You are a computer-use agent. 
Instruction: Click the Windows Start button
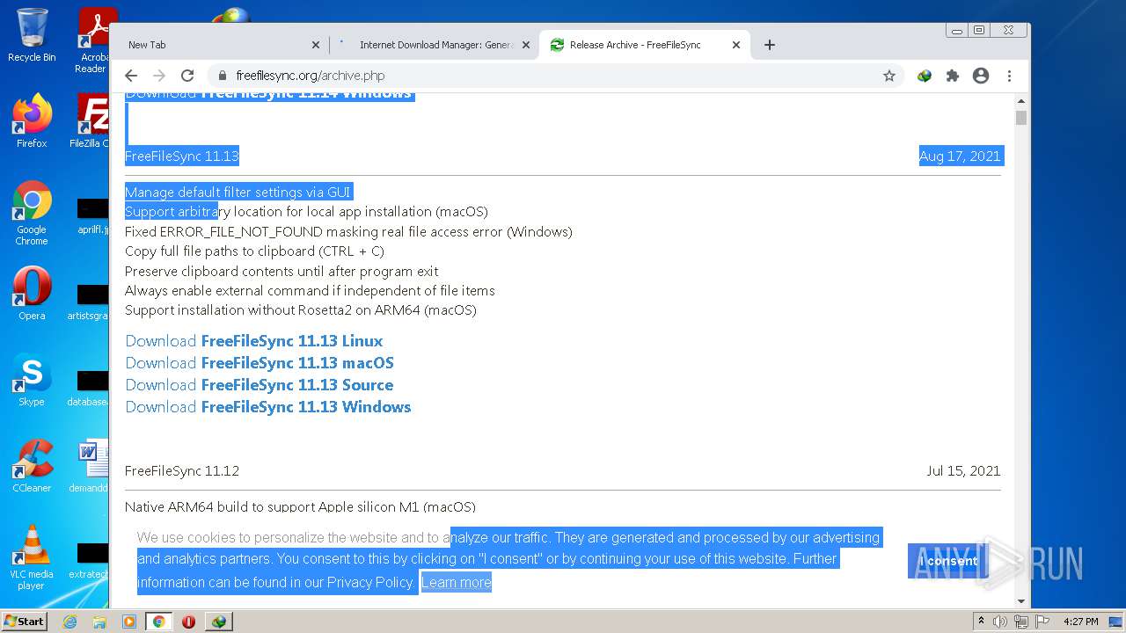[25, 621]
